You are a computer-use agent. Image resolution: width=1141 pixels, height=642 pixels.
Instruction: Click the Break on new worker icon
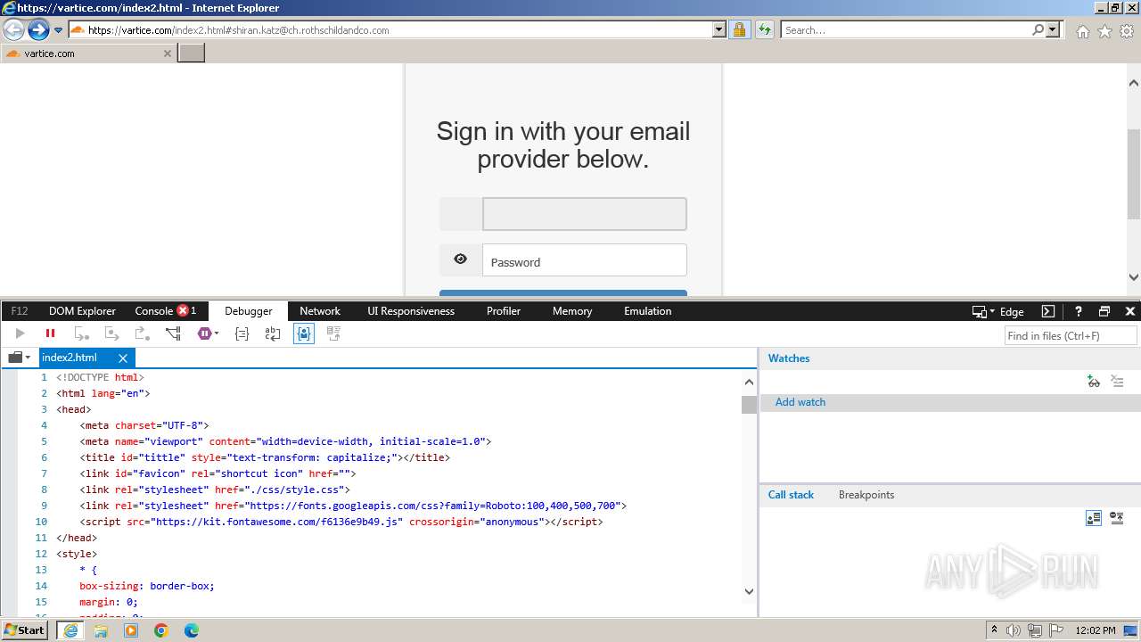point(173,333)
